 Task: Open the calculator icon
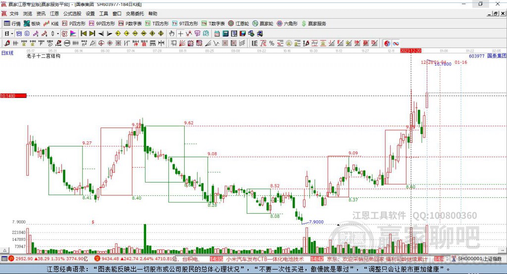[226, 34]
